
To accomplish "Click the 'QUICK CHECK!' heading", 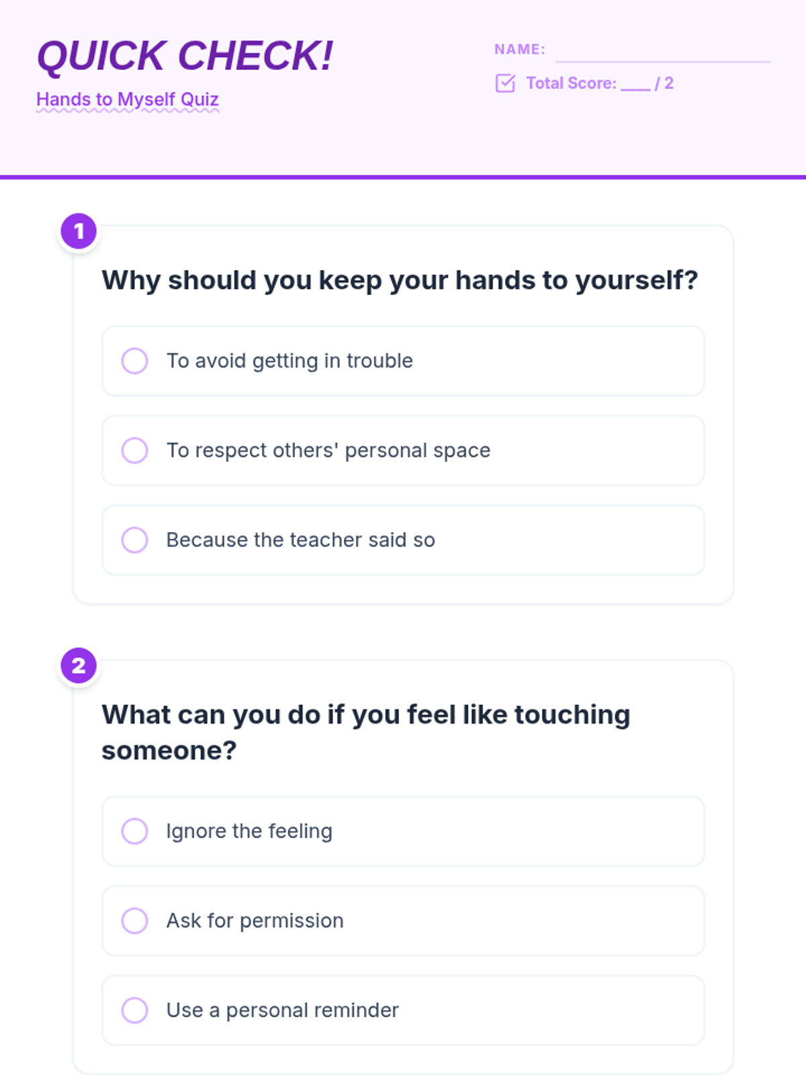I will 185,56.
